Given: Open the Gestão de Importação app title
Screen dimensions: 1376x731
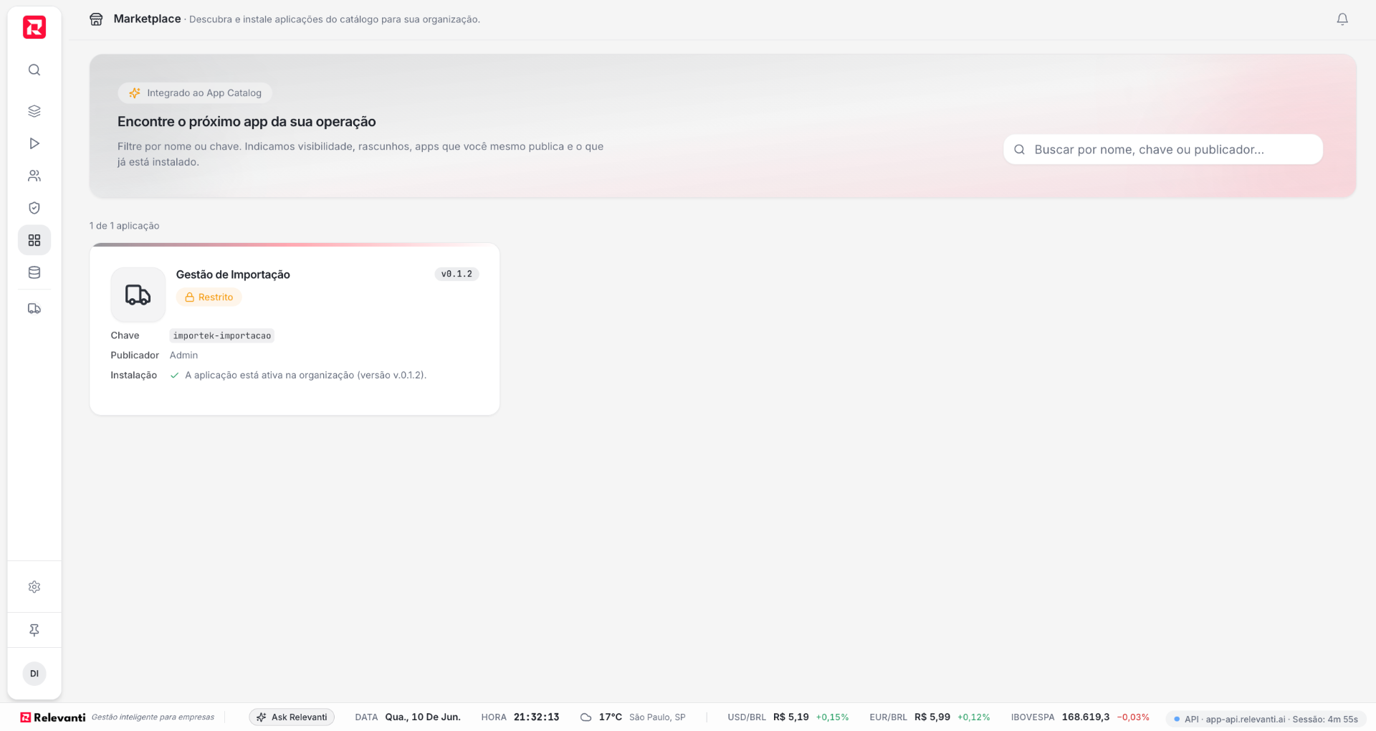Looking at the screenshot, I should [233, 274].
